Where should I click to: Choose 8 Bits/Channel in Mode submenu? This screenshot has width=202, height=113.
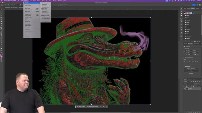[x=46, y=16]
